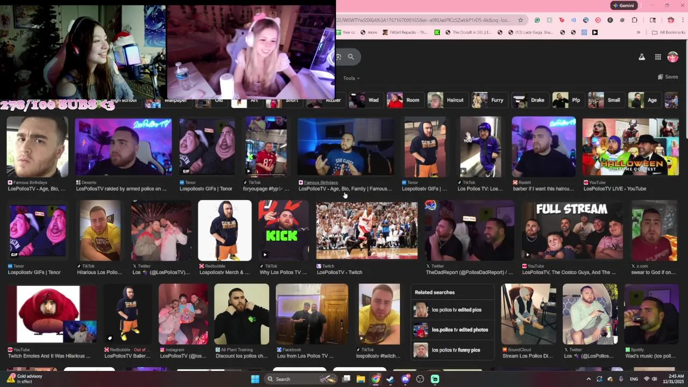Open the free cc bookmark

(346, 32)
